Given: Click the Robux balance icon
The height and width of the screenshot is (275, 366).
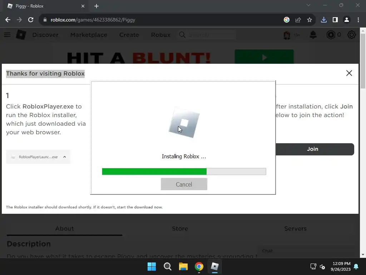Looking at the screenshot, I should click(331, 35).
